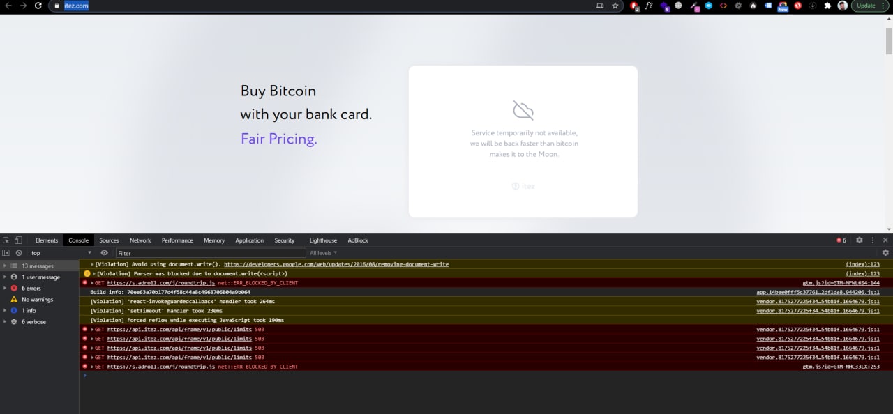The image size is (893, 414).
Task: Click the flame extension icon in the toolbar
Action: [x=753, y=6]
